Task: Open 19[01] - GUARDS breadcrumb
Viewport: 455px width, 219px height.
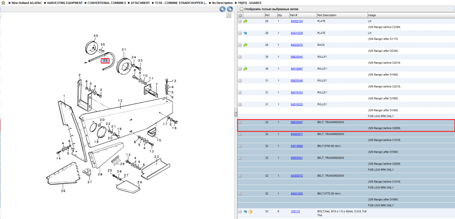Action: tap(249, 3)
